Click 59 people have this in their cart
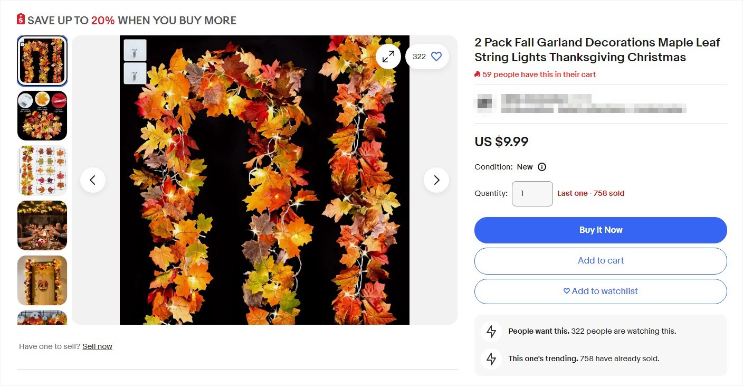 (x=539, y=74)
